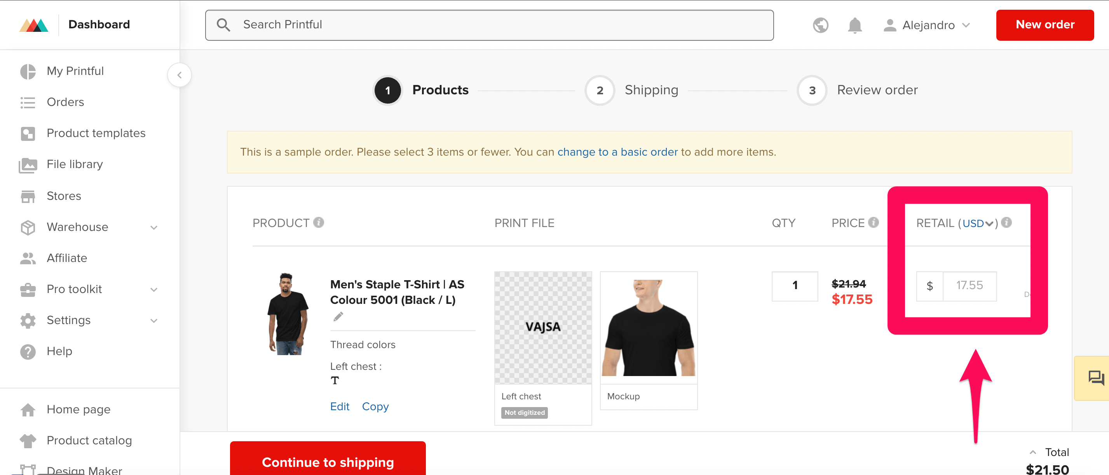Click the info icon next to PRICE
1109x475 pixels.
pos(874,222)
